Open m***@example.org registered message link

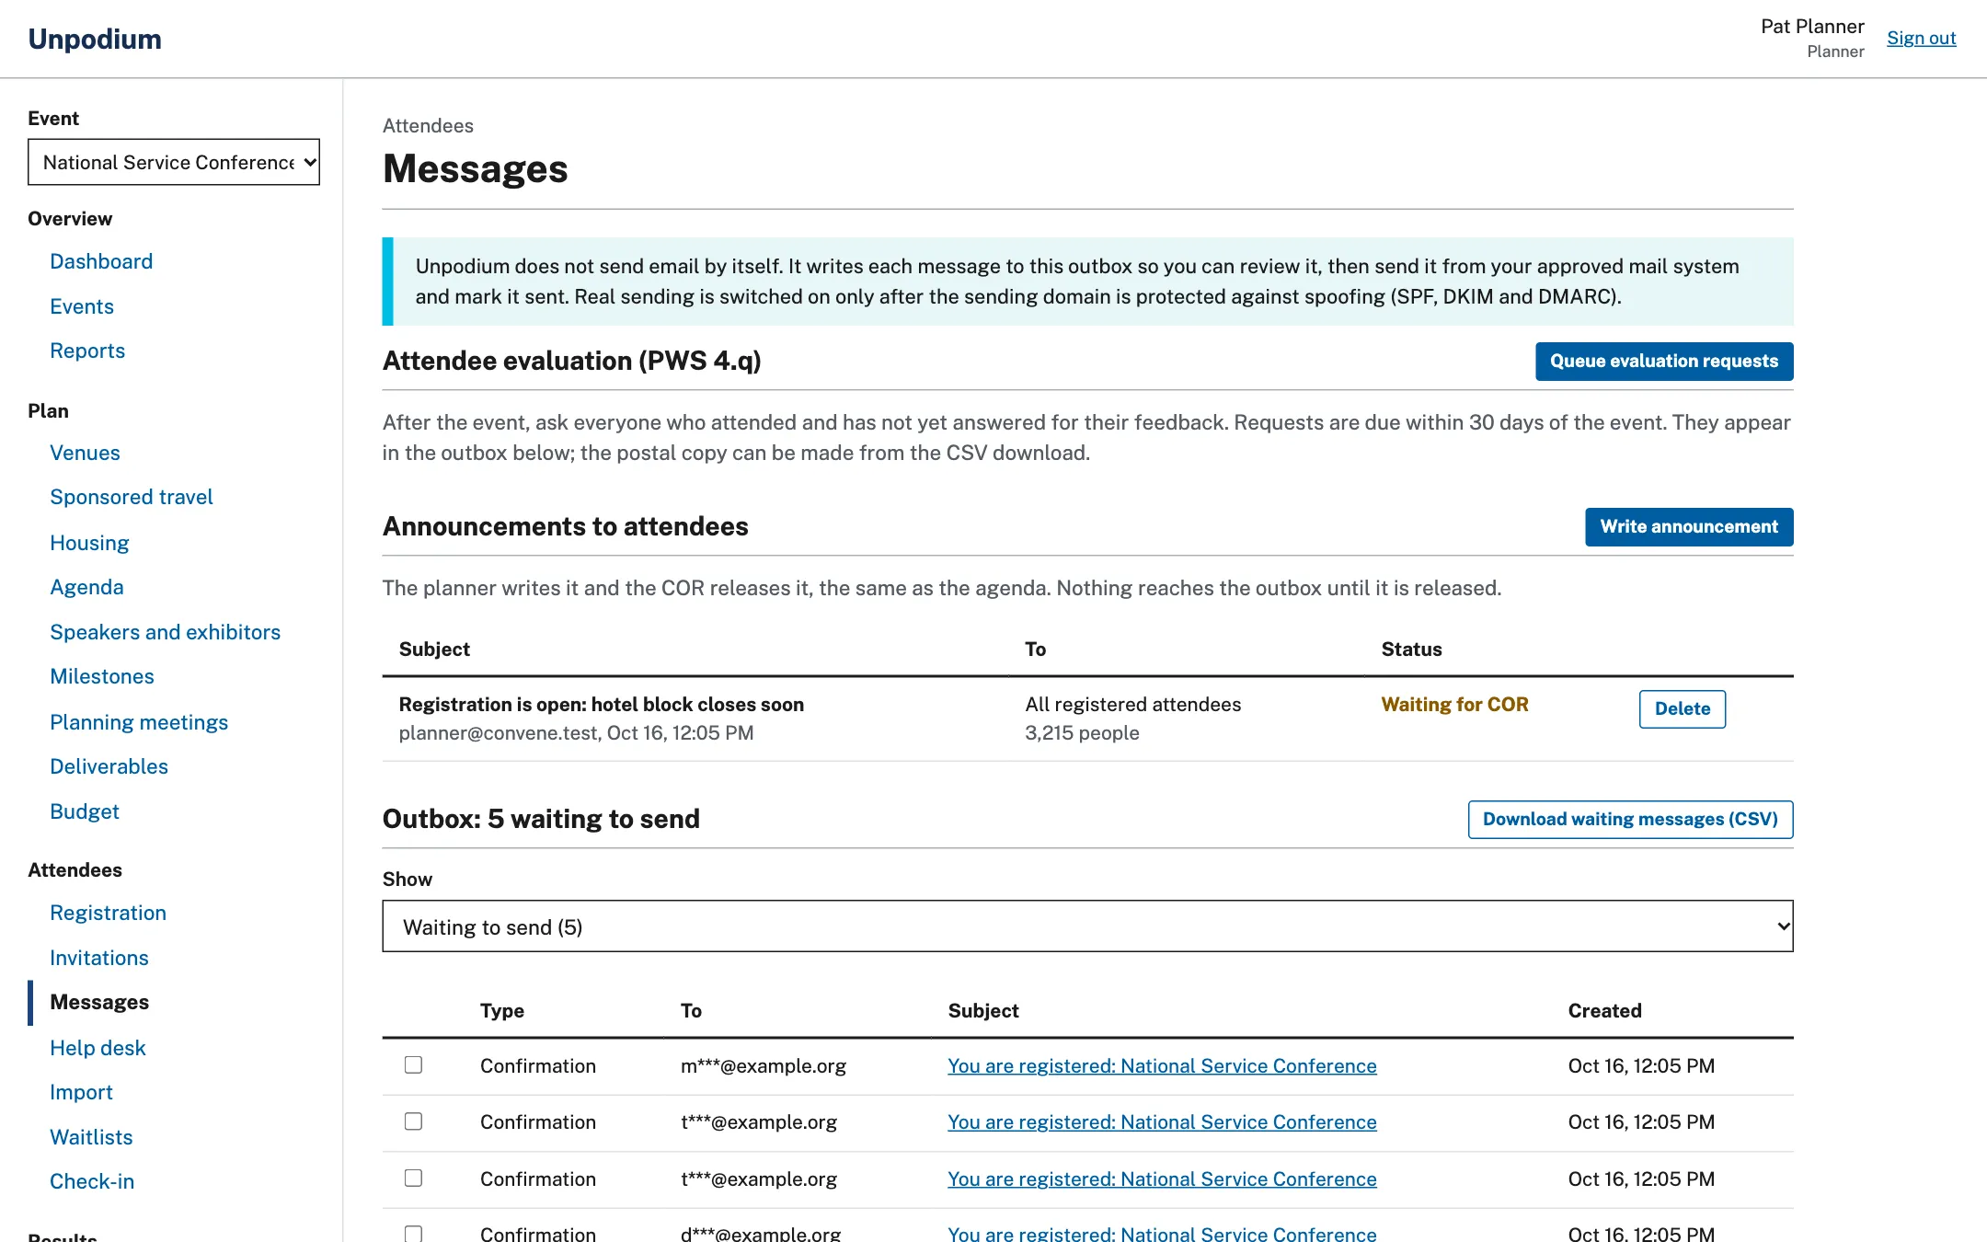tap(1162, 1065)
